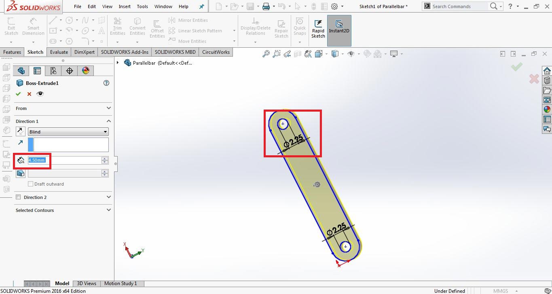Screen dimensions: 552x294
Task: Enable the Direction 2 checkbox
Action: tap(18, 197)
